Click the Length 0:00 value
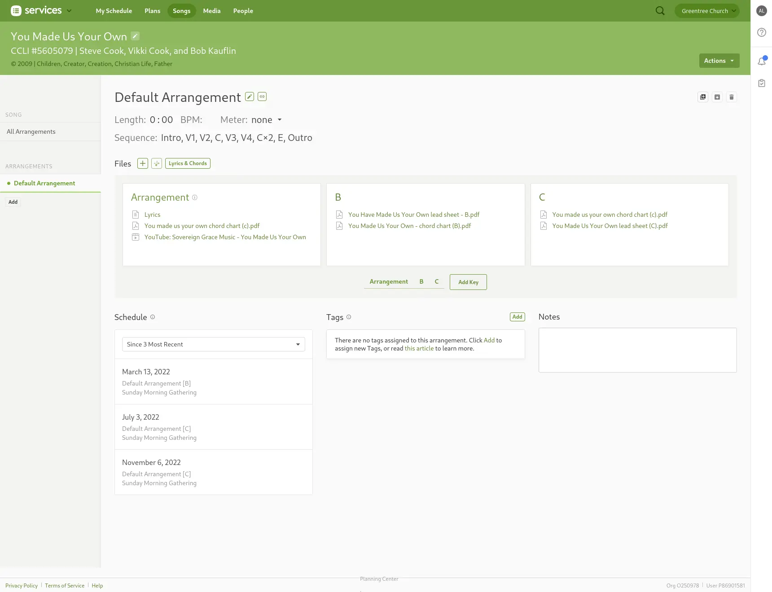 point(161,120)
